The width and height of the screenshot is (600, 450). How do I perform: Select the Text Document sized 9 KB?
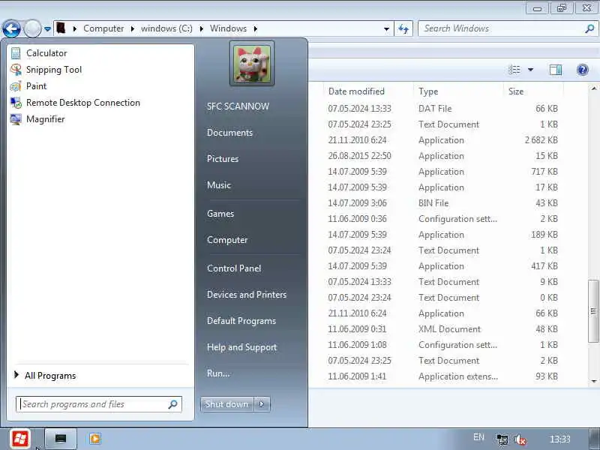point(442,282)
